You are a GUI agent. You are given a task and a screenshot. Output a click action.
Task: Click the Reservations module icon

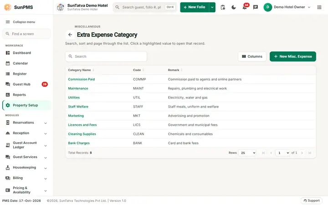coord(8,123)
